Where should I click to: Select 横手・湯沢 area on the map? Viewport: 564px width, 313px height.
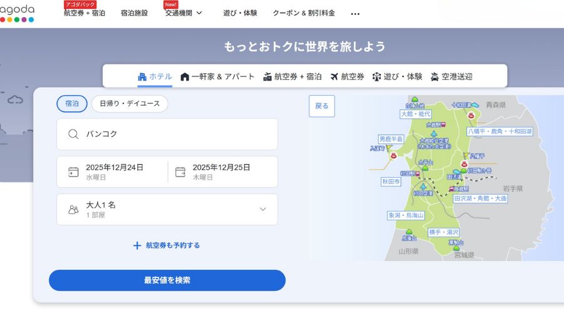(x=444, y=232)
